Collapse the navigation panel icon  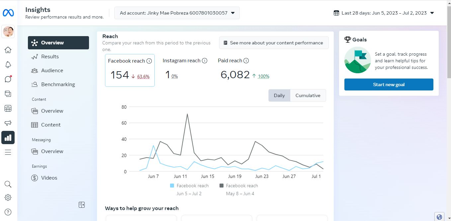82,205
